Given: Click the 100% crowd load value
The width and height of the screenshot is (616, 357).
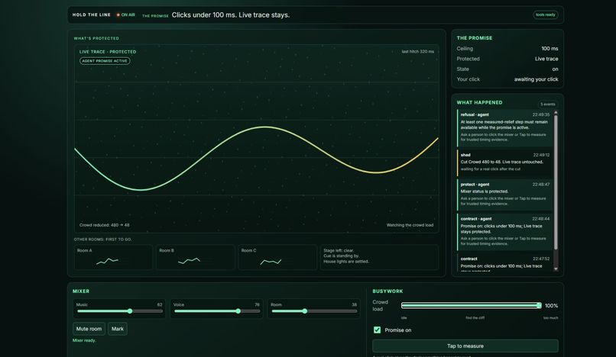Looking at the screenshot, I should pyautogui.click(x=551, y=306).
